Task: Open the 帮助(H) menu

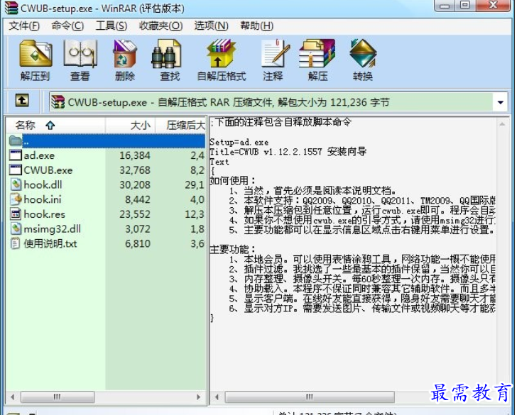Action: pyautogui.click(x=257, y=26)
